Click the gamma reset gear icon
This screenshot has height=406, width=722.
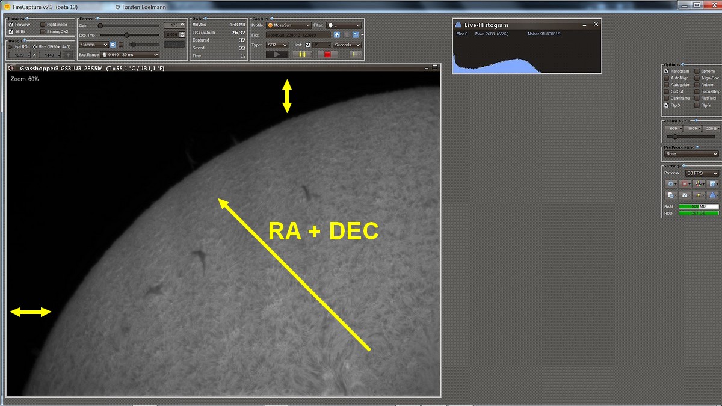pyautogui.click(x=113, y=45)
